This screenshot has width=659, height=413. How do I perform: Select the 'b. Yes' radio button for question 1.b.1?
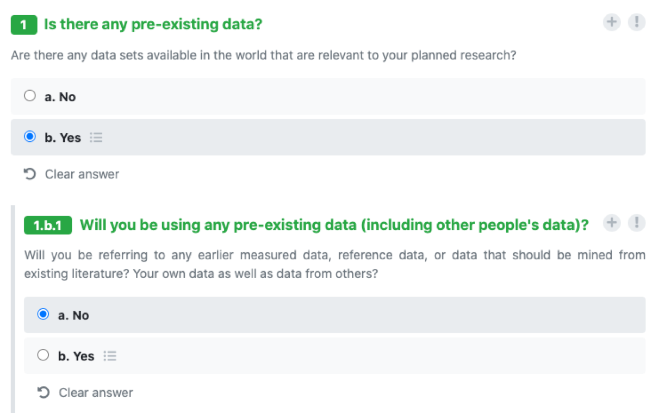43,355
